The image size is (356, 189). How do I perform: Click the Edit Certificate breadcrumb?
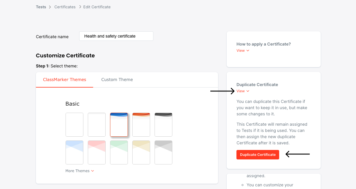[97, 7]
